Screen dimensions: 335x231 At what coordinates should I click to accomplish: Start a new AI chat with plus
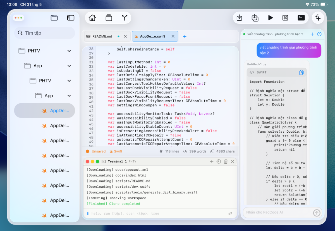point(312,34)
